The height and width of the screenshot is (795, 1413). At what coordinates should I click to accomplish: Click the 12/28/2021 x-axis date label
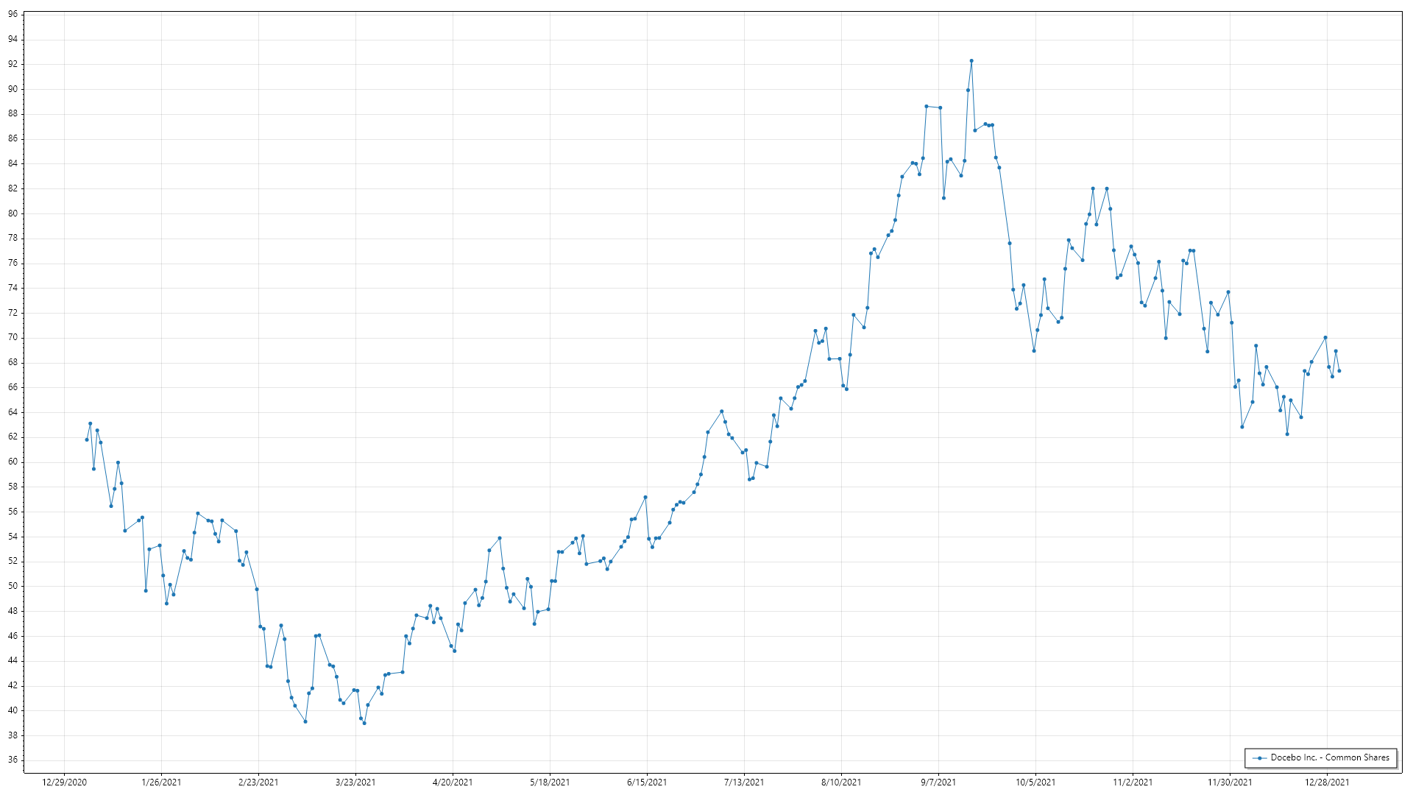(x=1327, y=782)
